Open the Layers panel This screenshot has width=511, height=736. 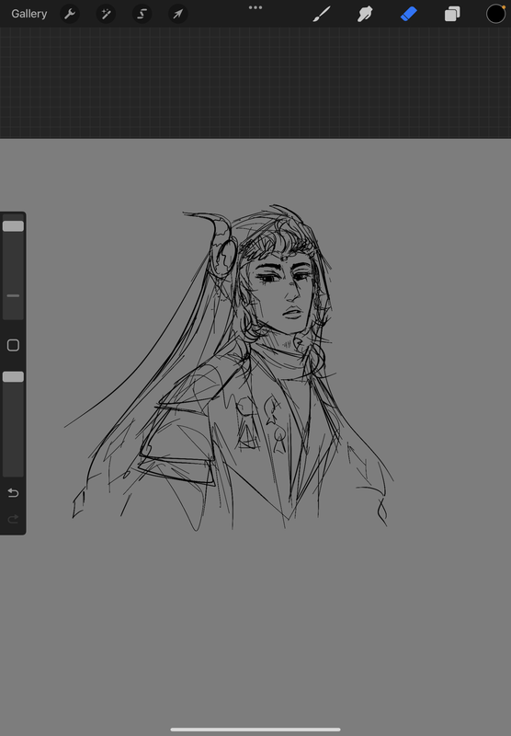tap(452, 14)
